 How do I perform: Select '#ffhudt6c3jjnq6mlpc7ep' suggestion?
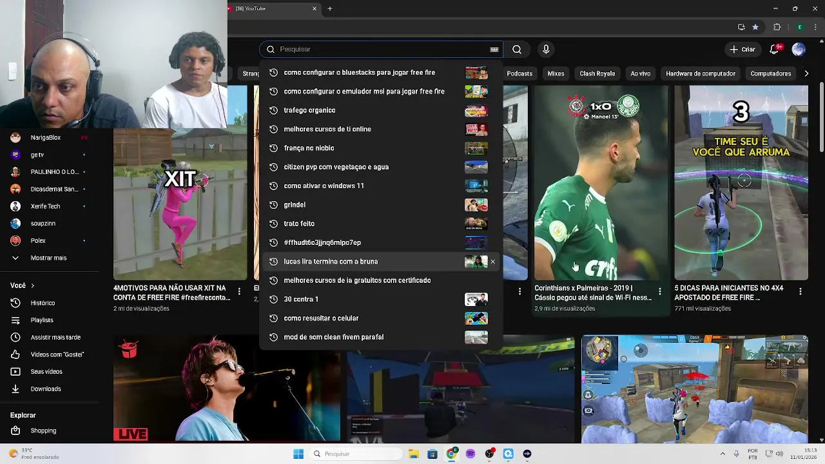pyautogui.click(x=381, y=242)
